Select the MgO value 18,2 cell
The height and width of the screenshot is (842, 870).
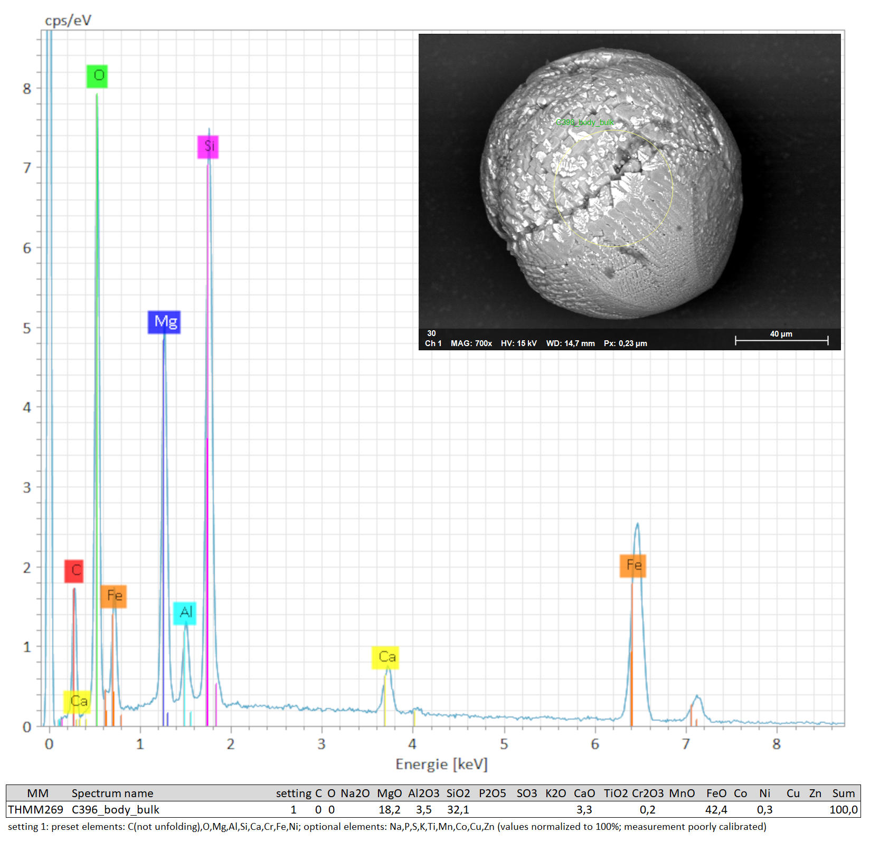pyautogui.click(x=389, y=810)
